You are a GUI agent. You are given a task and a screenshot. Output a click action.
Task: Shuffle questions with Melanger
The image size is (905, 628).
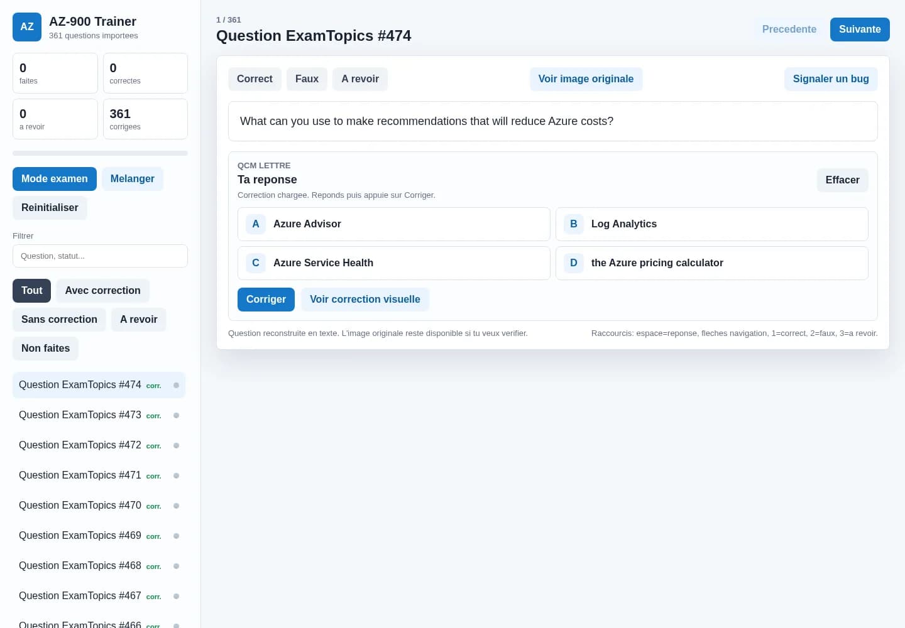point(133,179)
